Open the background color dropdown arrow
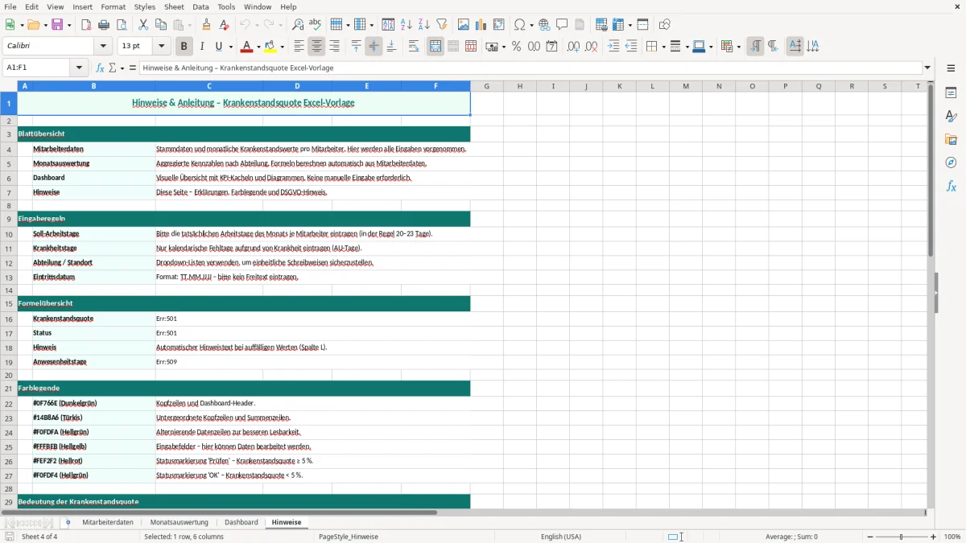Viewport: 966px width, 543px height. [283, 47]
